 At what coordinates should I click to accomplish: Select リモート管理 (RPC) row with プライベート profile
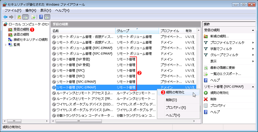pyautogui.click(x=124, y=76)
